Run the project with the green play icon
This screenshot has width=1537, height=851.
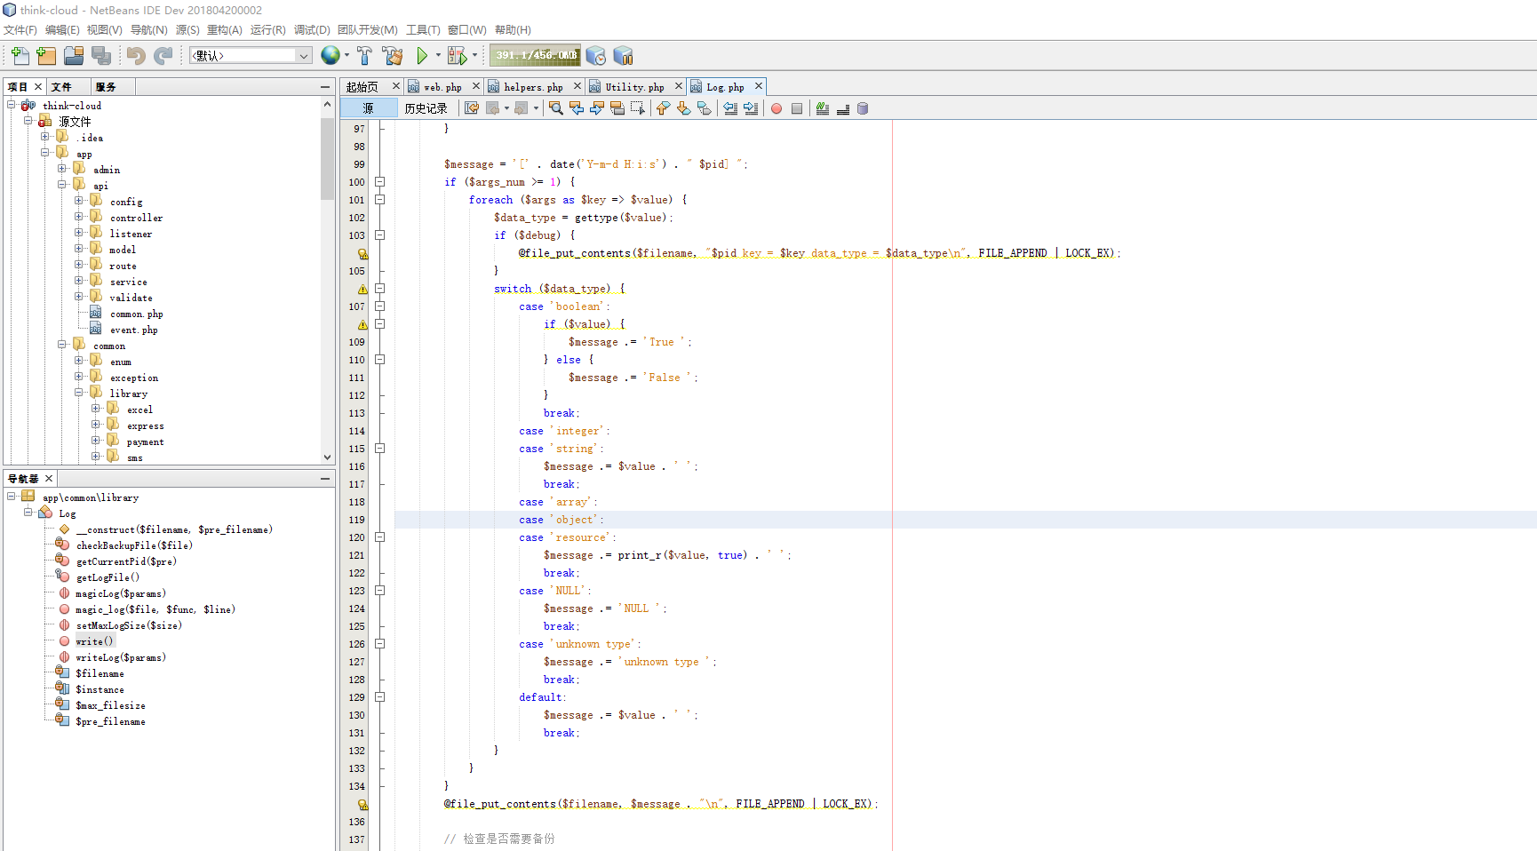tap(422, 56)
